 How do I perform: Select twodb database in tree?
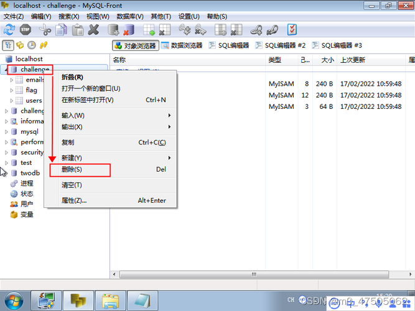(x=30, y=173)
